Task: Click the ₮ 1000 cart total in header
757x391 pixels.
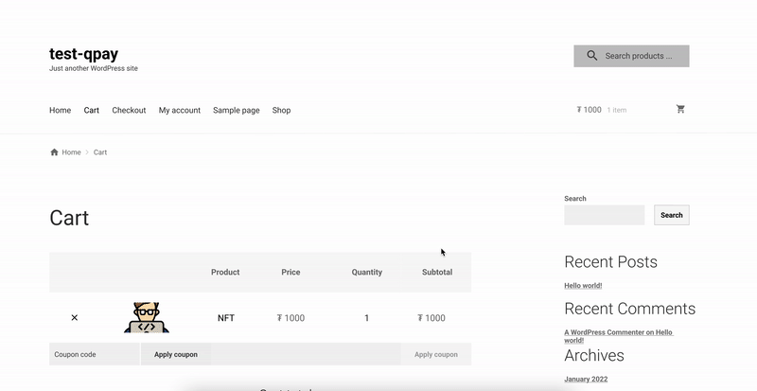Action: pos(589,110)
